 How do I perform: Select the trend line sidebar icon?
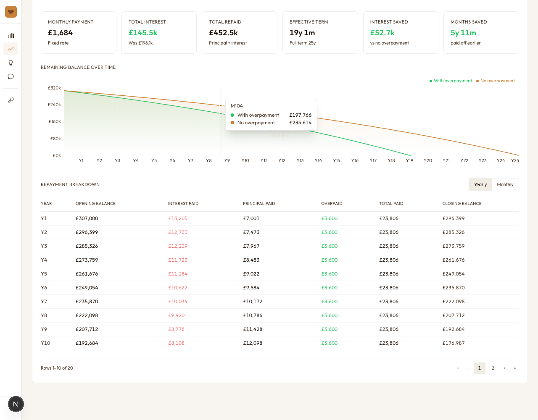(x=11, y=49)
